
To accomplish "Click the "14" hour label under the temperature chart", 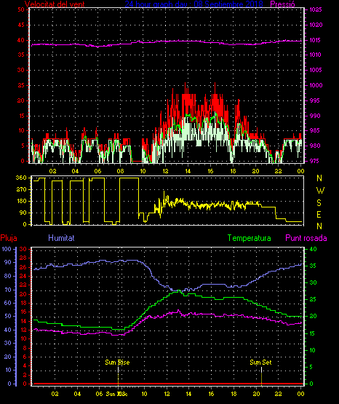I will coord(188,394).
